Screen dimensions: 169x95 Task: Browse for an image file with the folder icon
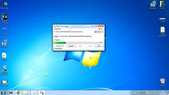tap(96, 32)
